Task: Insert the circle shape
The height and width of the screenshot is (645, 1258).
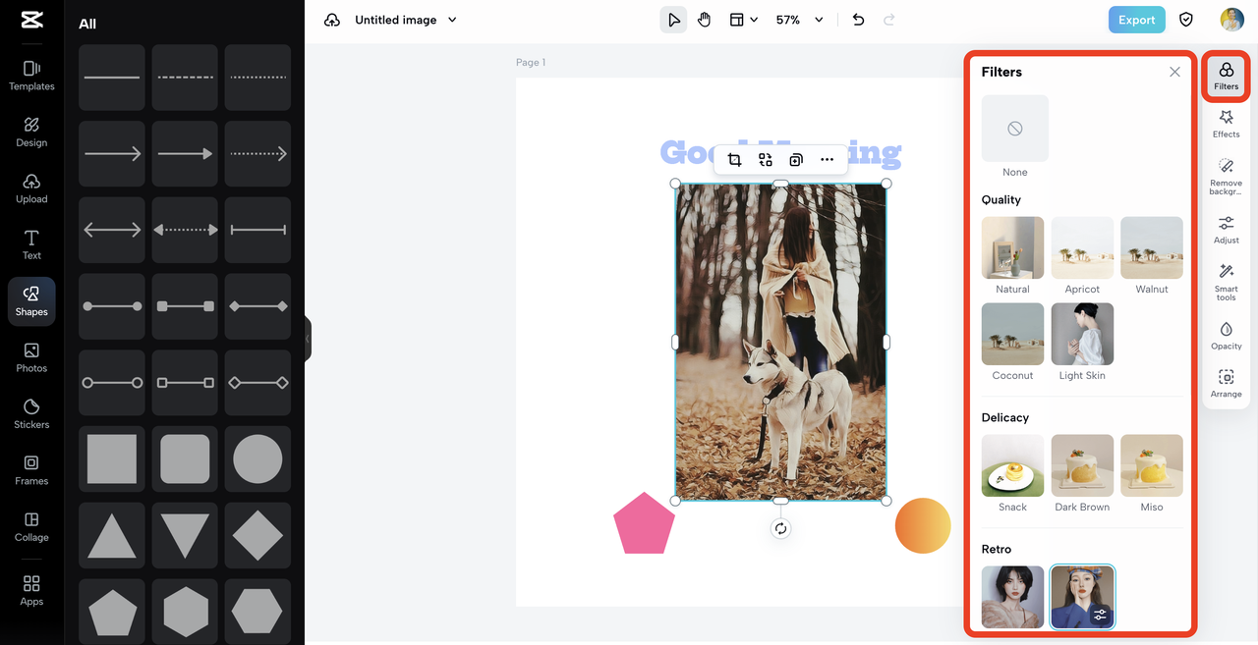Action: pos(257,458)
